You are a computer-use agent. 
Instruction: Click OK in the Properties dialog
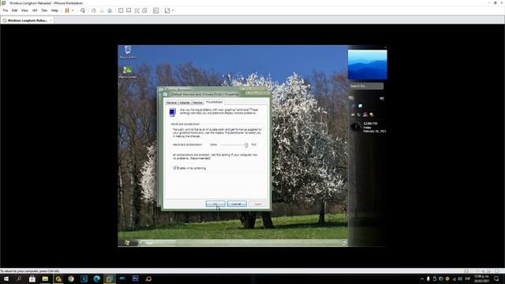(215, 204)
